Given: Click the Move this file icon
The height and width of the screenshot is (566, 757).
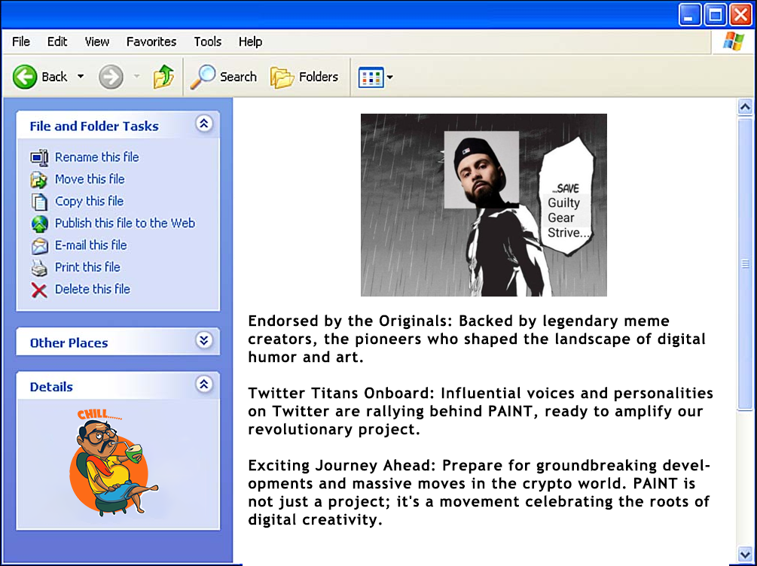Looking at the screenshot, I should [x=39, y=179].
